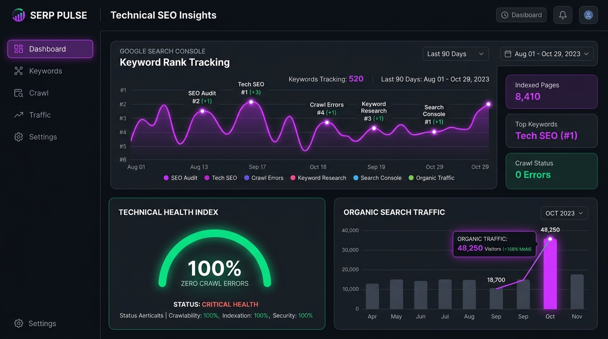Toggle the SEO Audit legend series
This screenshot has height=339, width=608.
coord(180,178)
